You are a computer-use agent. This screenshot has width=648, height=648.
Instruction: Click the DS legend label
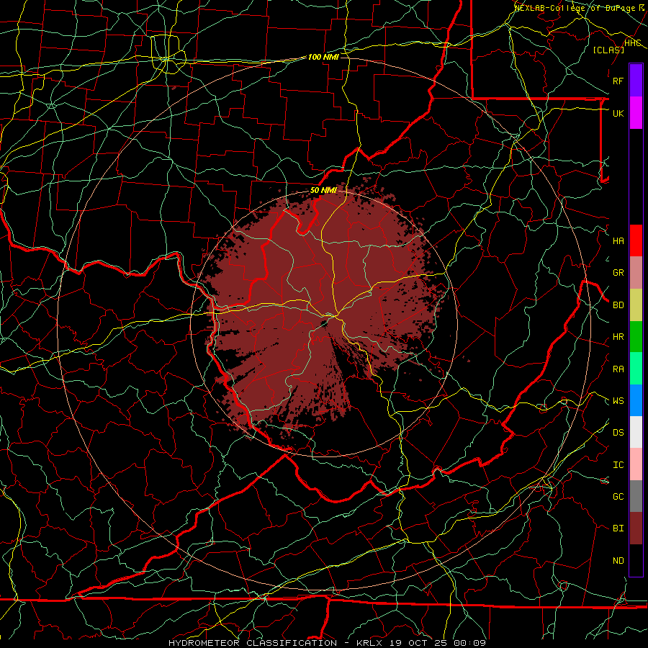pyautogui.click(x=618, y=433)
